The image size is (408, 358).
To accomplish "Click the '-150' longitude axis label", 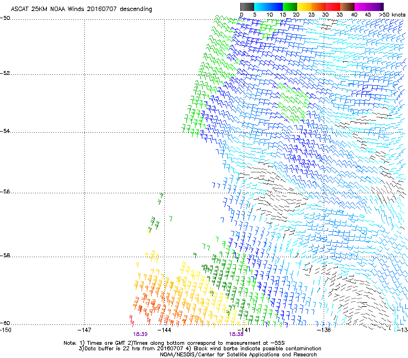I will pos(6,330).
